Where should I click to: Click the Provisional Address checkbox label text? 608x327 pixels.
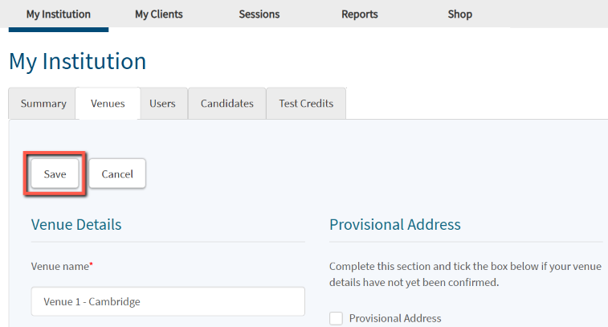pyautogui.click(x=395, y=318)
